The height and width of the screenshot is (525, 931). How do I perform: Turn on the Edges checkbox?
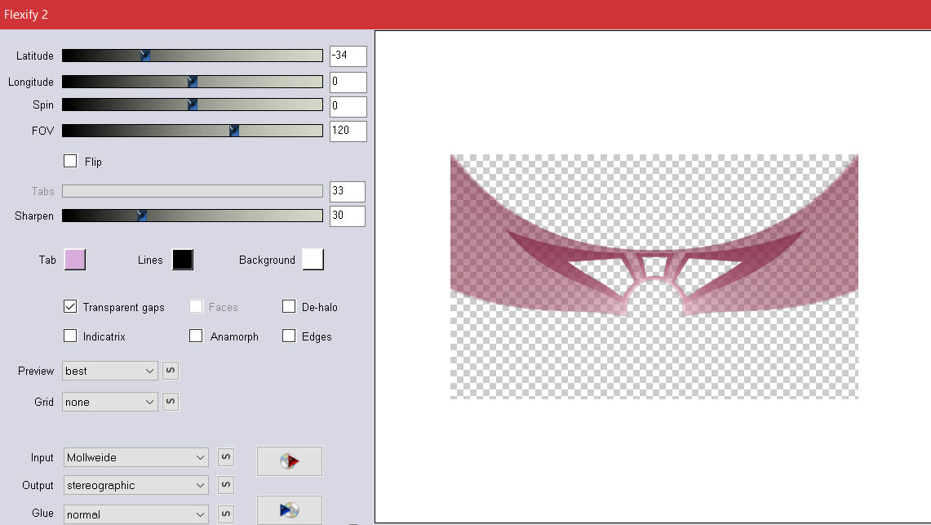point(289,336)
